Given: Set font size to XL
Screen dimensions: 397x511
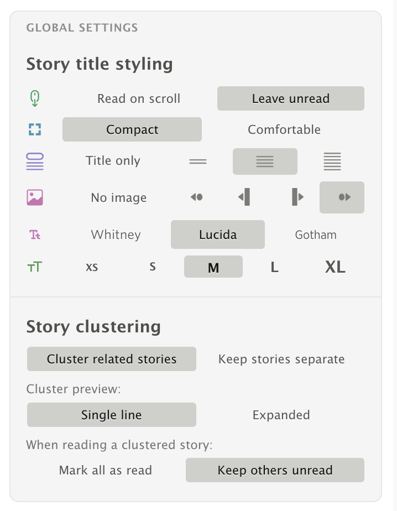Looking at the screenshot, I should tap(335, 267).
